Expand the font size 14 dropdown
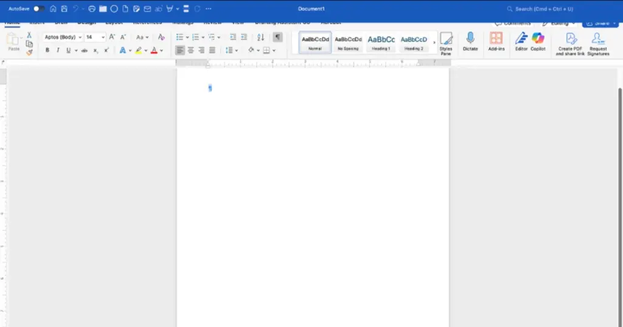623x327 pixels. [x=103, y=37]
